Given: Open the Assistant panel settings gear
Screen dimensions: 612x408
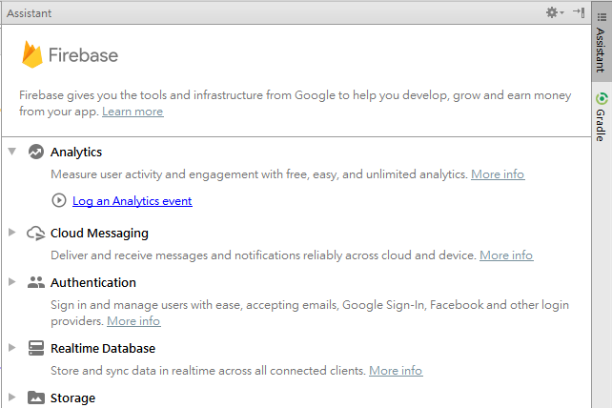Looking at the screenshot, I should [x=553, y=12].
